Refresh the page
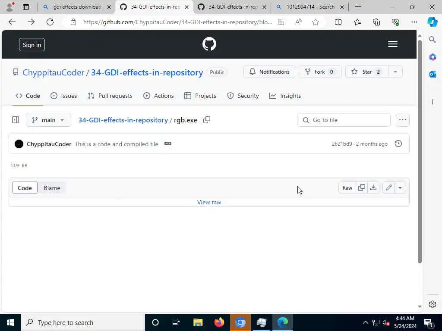This screenshot has width=442, height=331. 50,22
